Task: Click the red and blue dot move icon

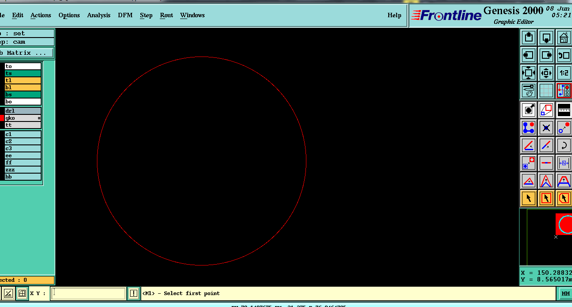Action: pos(564,128)
